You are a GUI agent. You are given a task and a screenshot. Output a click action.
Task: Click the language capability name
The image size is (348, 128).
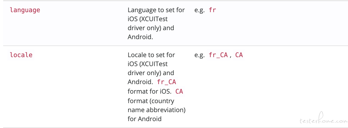pyautogui.click(x=25, y=10)
